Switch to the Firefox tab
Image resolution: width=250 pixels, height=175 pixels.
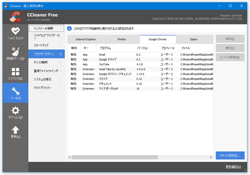tap(122, 39)
